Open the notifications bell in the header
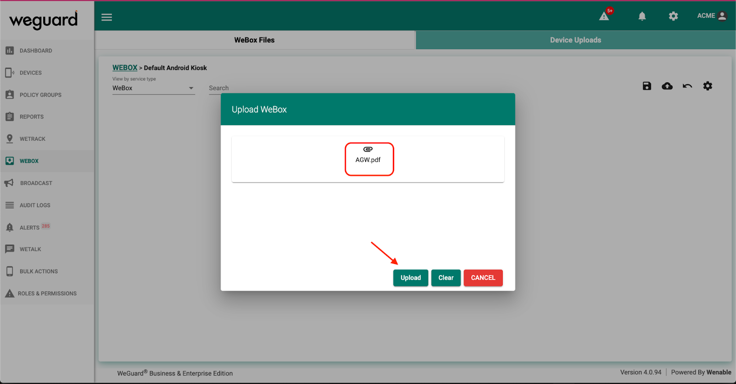The image size is (736, 384). 642,17
